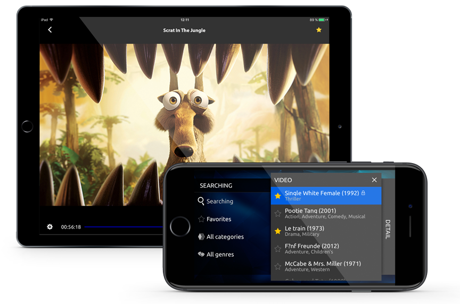Image resolution: width=460 pixels, height=304 pixels.
Task: Click the Favorites star icon in menu
Action: coord(201,219)
